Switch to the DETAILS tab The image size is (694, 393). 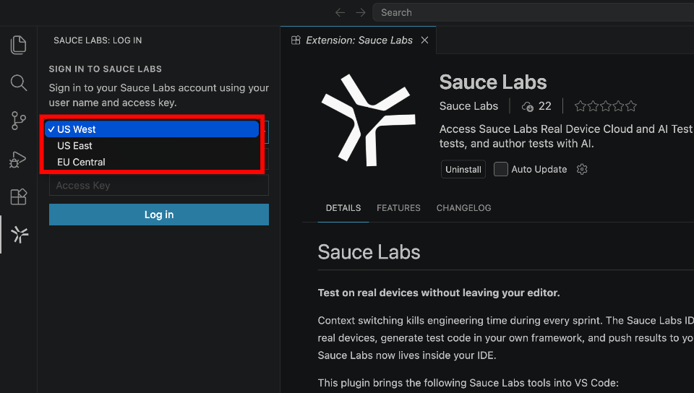click(x=343, y=208)
